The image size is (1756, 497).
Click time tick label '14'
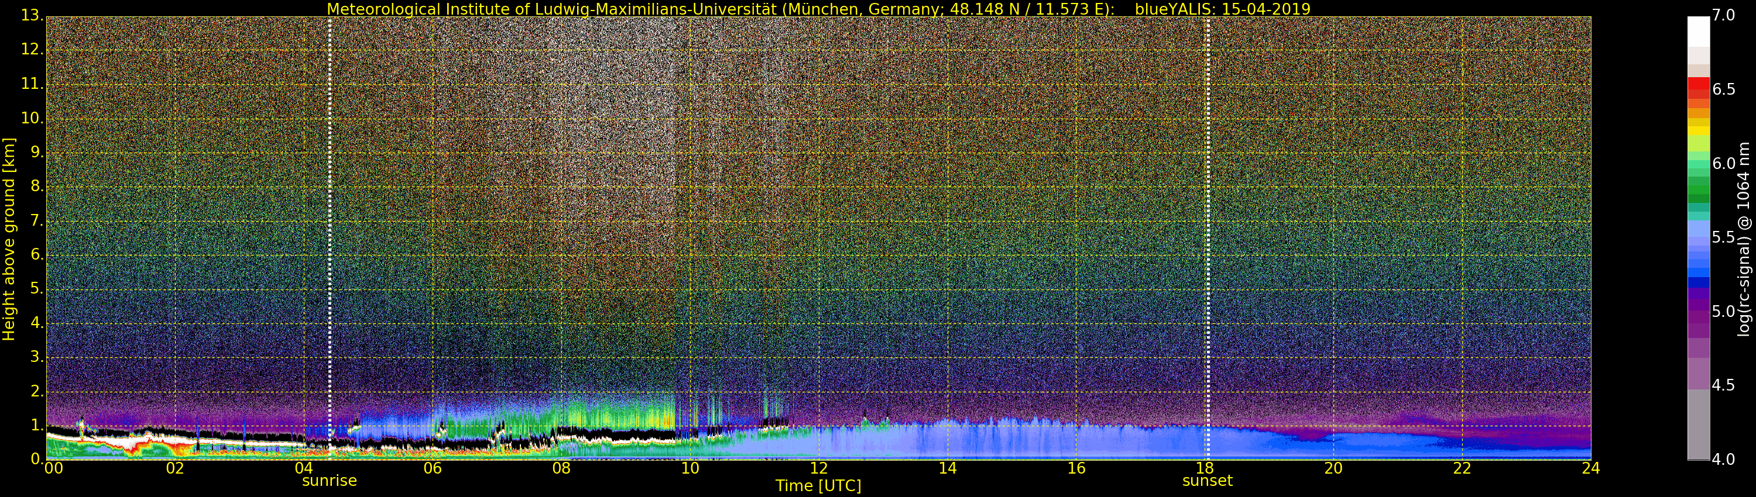[948, 468]
